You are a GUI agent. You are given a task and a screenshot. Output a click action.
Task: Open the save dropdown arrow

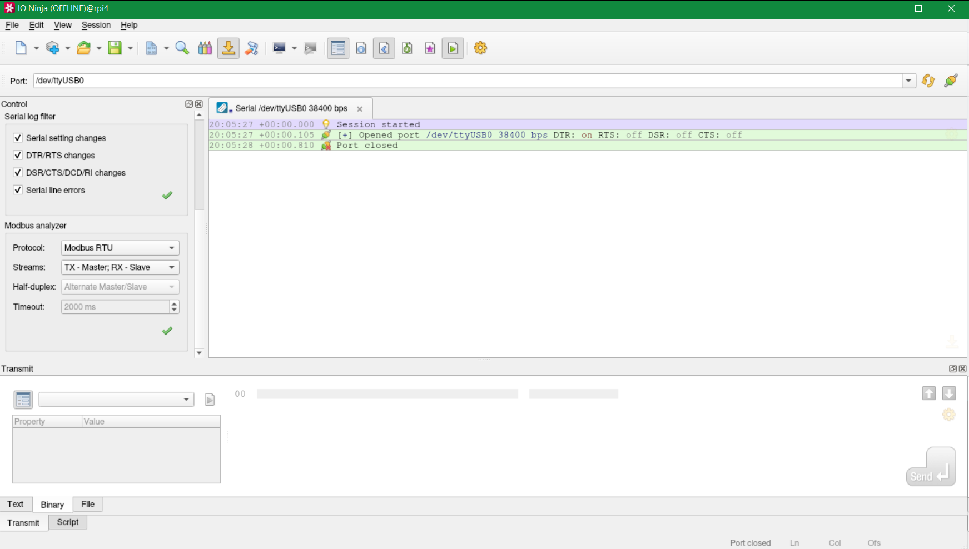tap(130, 48)
